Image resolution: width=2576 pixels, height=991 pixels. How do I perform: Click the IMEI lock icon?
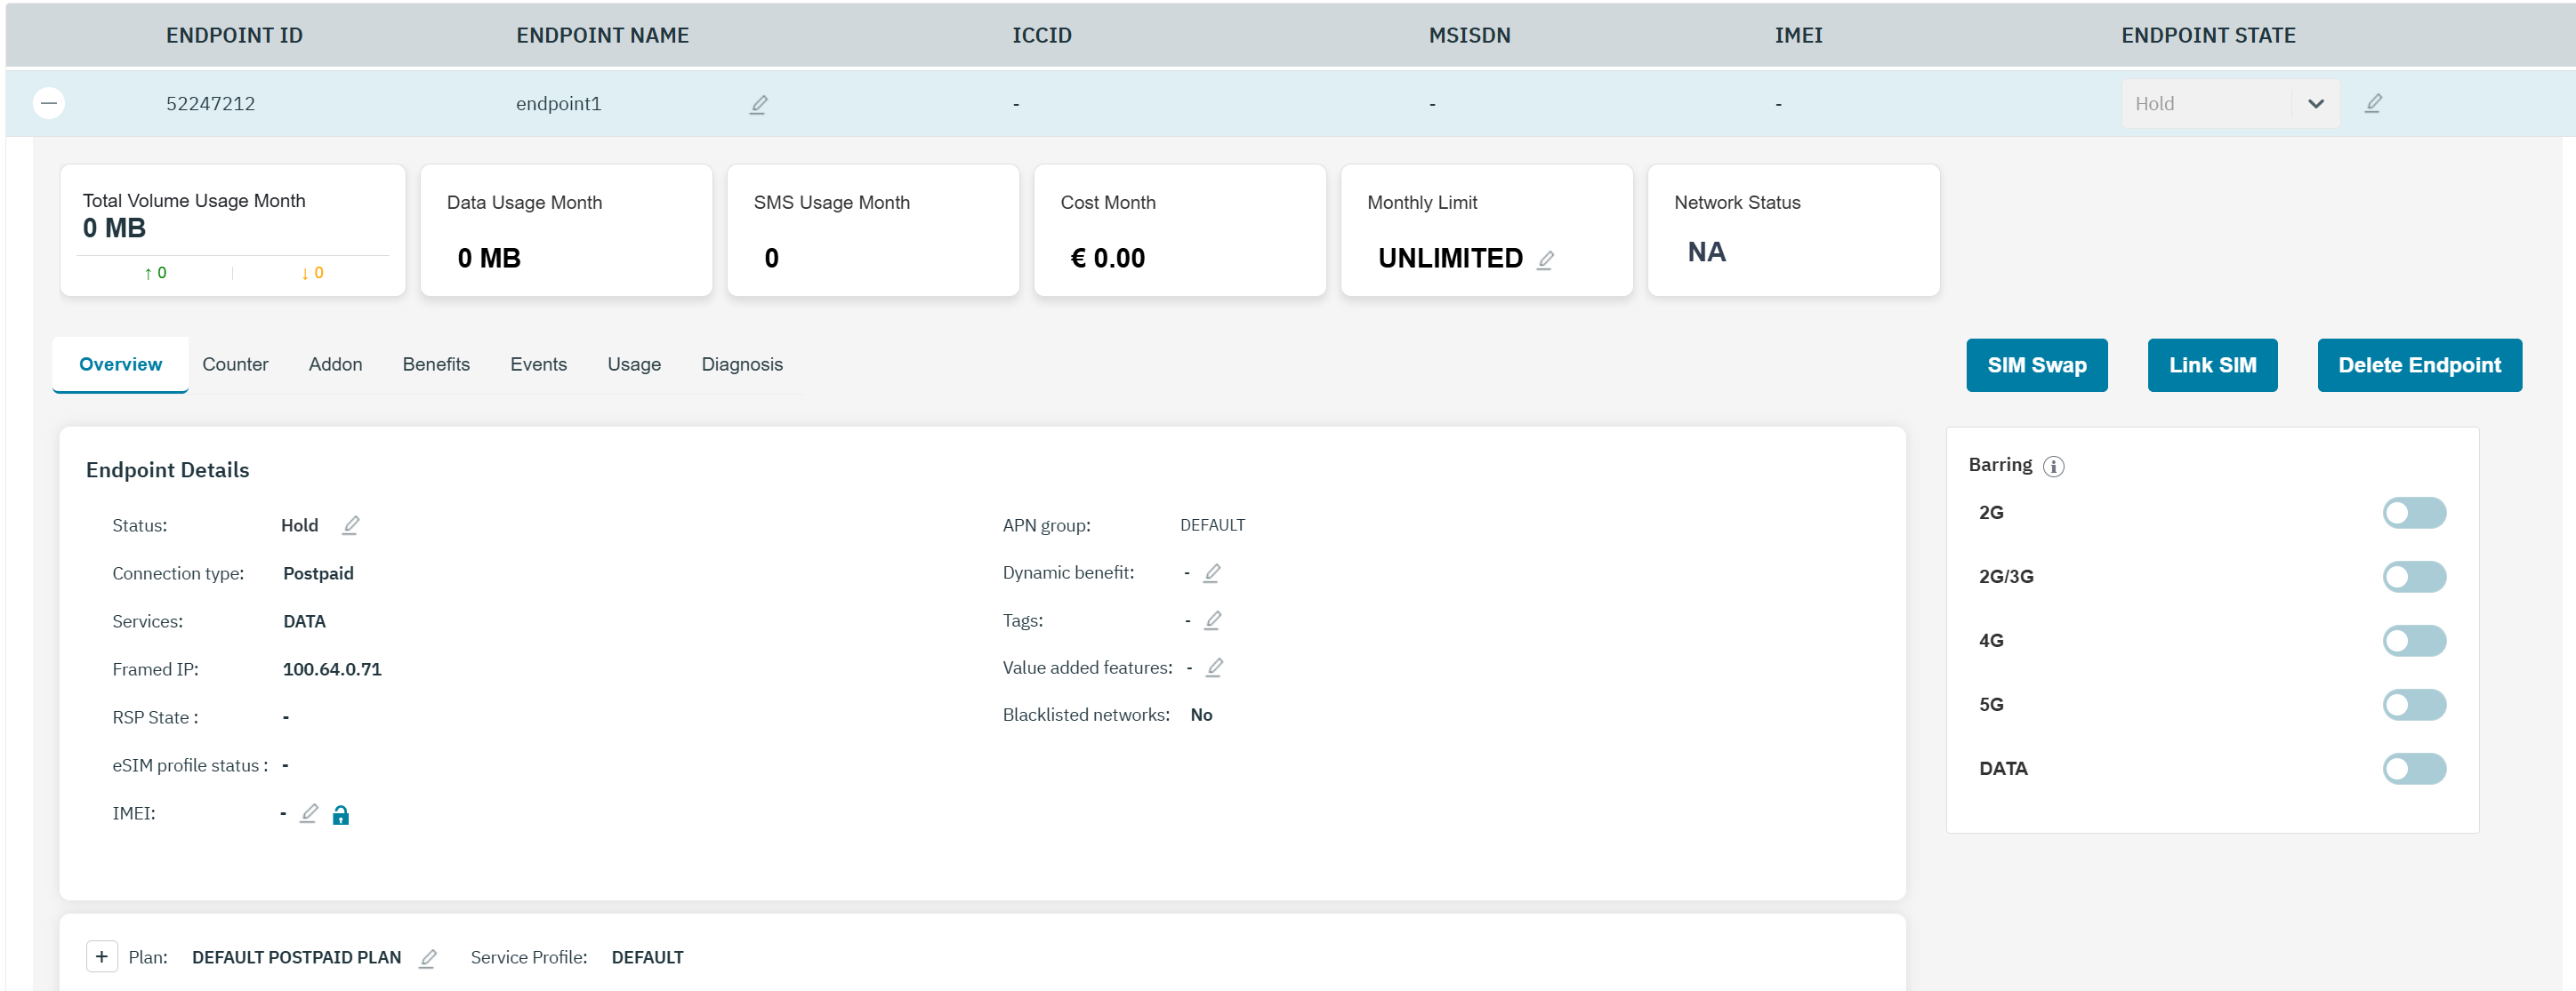tap(340, 815)
